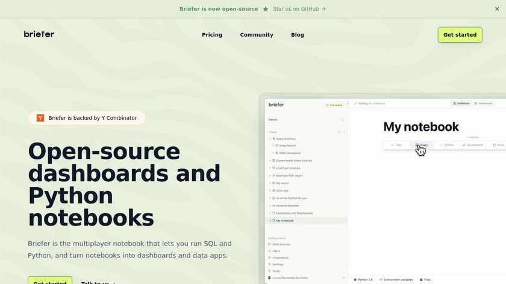The image size is (506, 284).
Task: Open Environment variables
Action: coord(396,280)
